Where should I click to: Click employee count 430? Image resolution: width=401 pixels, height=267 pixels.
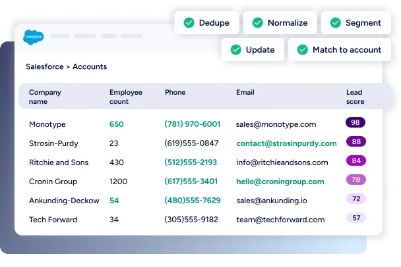(x=116, y=162)
